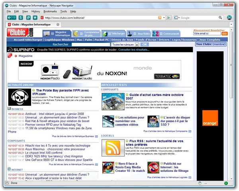Open Guide d'achat cartes mère link
The height and width of the screenshot is (191, 239).
155,96
